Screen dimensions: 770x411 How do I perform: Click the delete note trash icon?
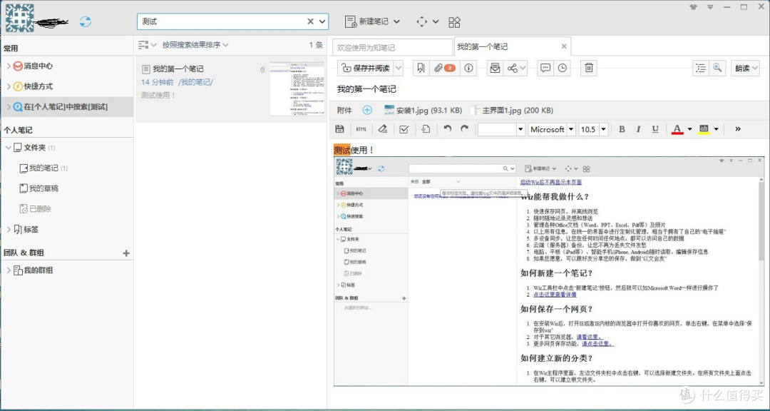(x=588, y=68)
